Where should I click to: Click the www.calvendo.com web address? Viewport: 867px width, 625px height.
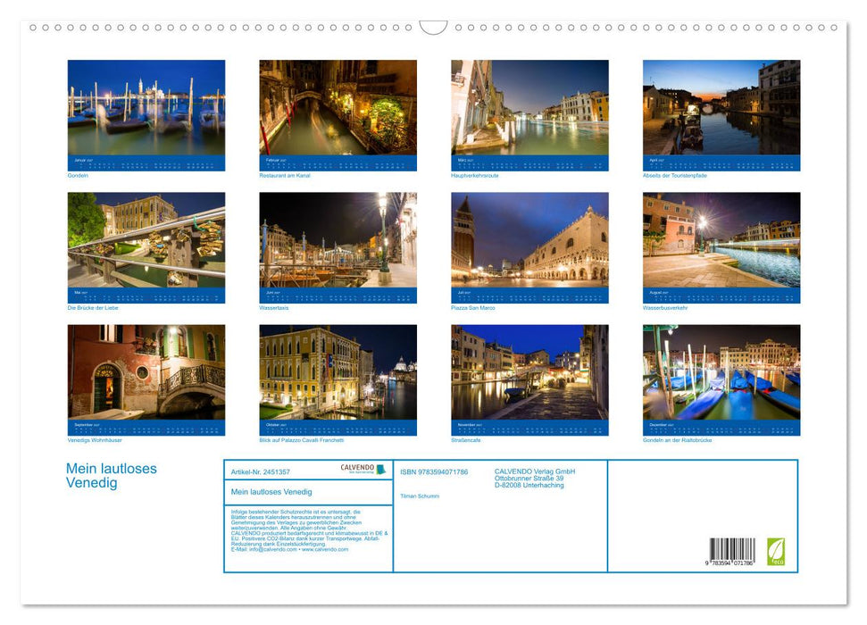pyautogui.click(x=325, y=549)
